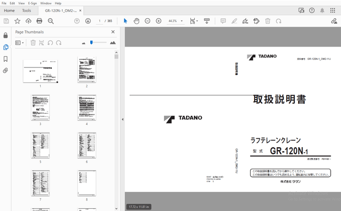
Task: Open fit page options tool
Action: (x=194, y=21)
